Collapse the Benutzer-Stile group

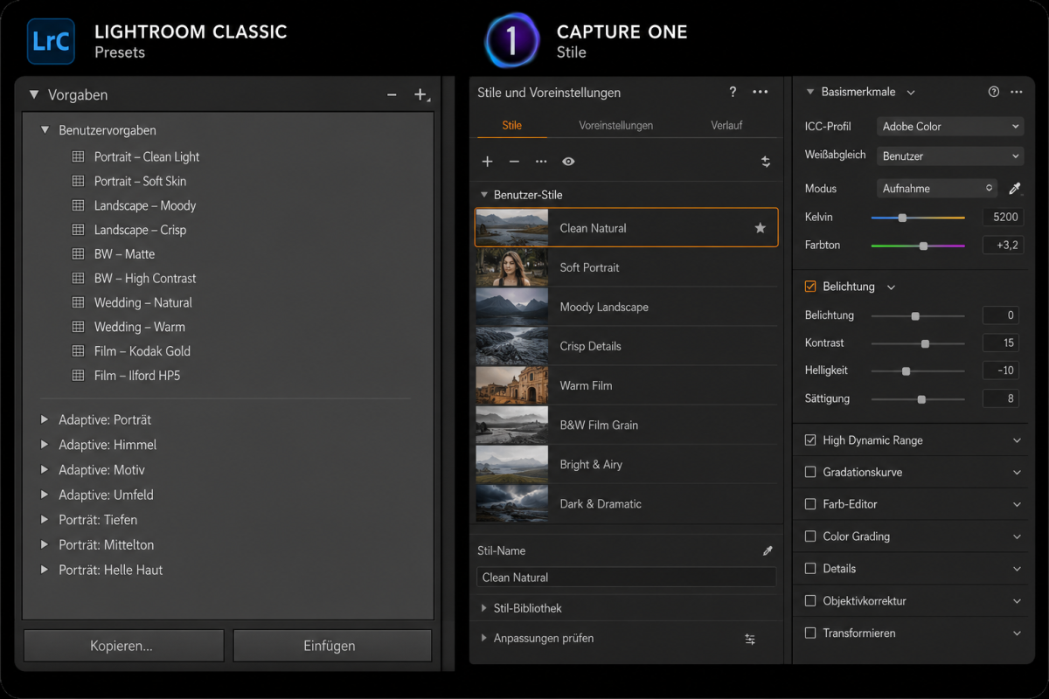click(x=483, y=195)
